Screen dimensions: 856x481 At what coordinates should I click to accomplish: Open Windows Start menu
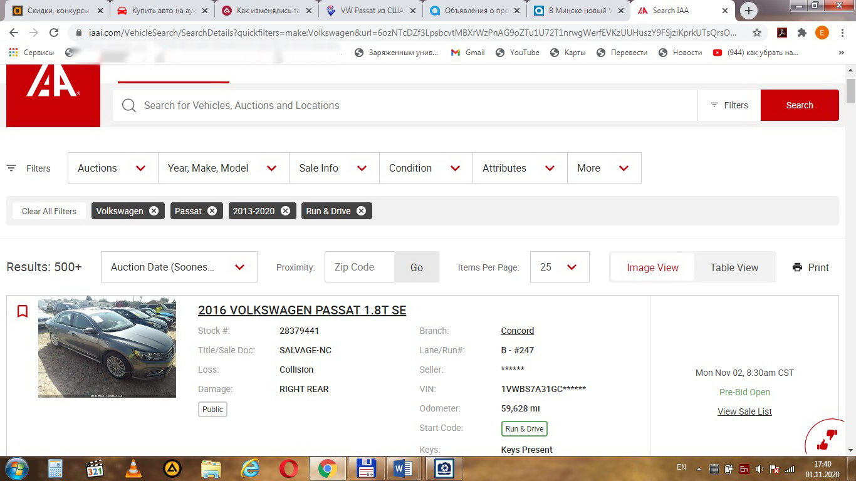pos(16,468)
